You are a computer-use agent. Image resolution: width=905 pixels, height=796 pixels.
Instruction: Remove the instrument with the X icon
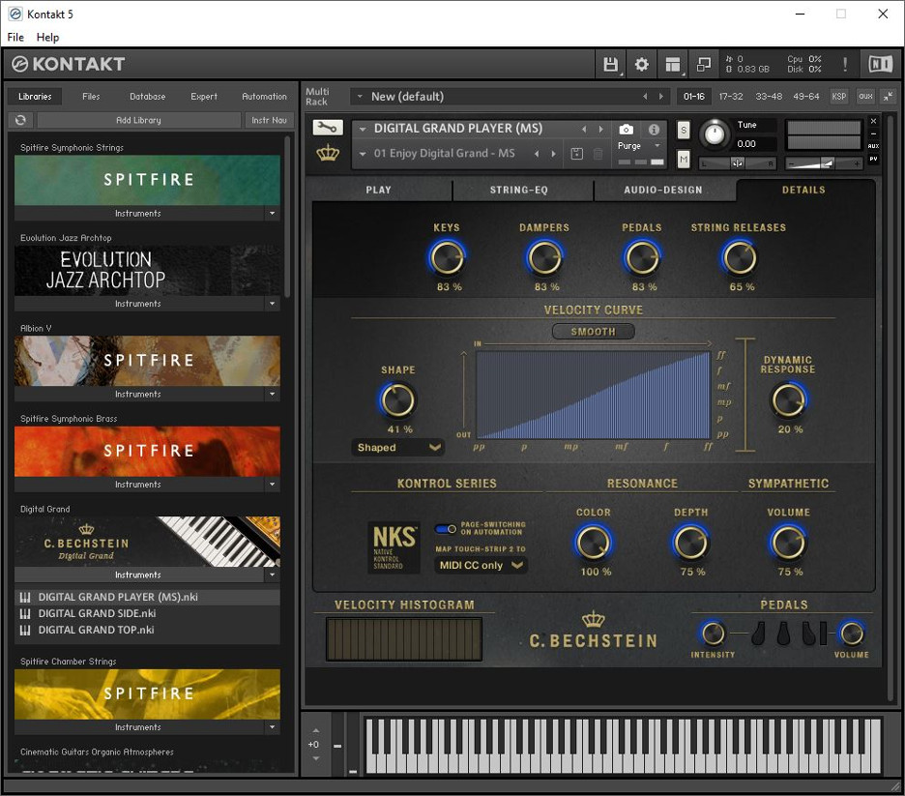[873, 121]
